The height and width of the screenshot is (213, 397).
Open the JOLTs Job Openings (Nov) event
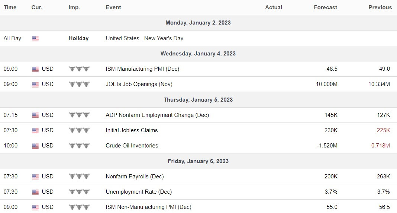coord(139,84)
